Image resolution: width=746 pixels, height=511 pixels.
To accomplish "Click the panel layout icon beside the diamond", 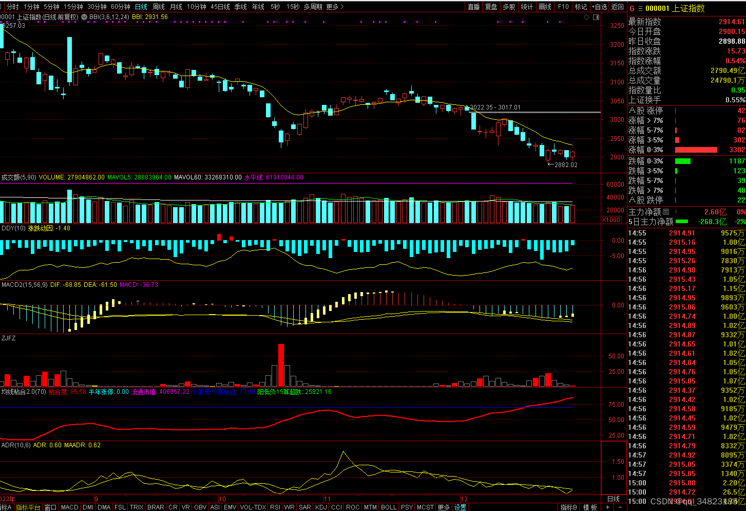I will (x=596, y=17).
